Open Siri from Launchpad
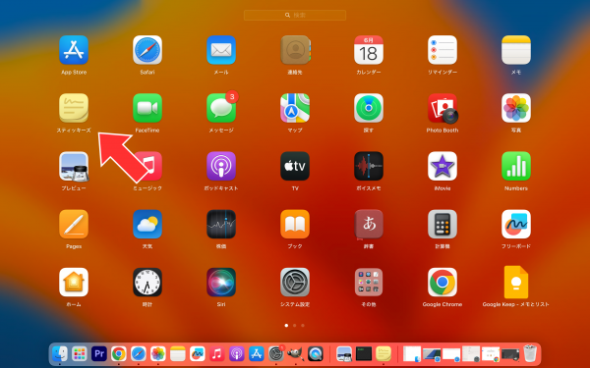This screenshot has height=368, width=590. pyautogui.click(x=221, y=283)
